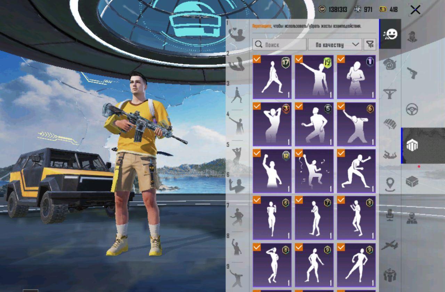Click the gold currency icon beside 418

click(x=383, y=9)
